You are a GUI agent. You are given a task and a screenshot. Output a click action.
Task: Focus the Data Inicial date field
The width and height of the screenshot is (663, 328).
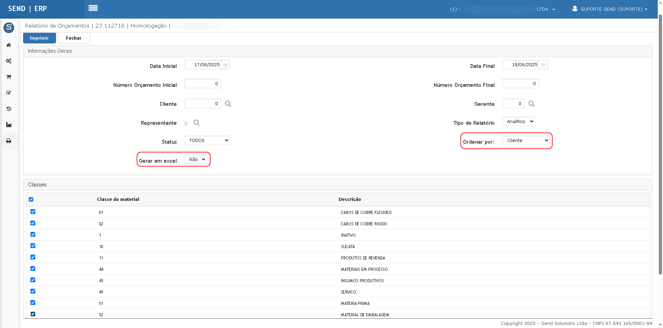[x=203, y=65]
